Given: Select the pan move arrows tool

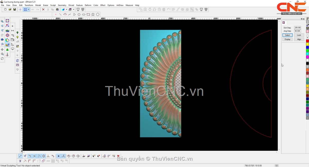Looking at the screenshot, I should point(2,50).
